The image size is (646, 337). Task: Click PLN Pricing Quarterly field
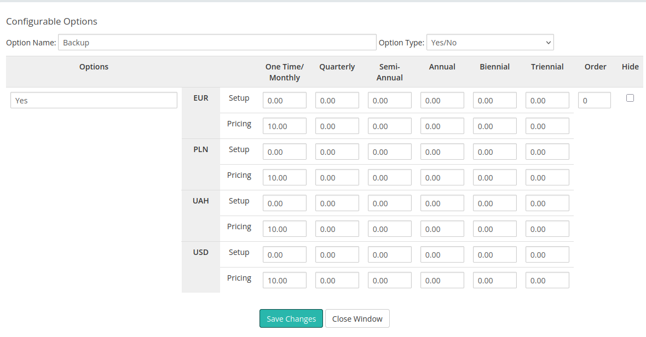tap(337, 178)
